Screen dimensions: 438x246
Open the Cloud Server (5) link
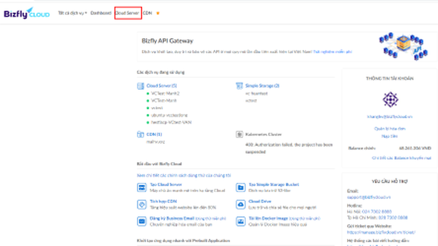click(161, 86)
